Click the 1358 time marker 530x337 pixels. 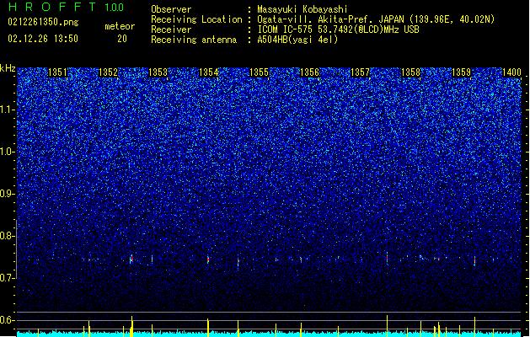pyautogui.click(x=410, y=72)
